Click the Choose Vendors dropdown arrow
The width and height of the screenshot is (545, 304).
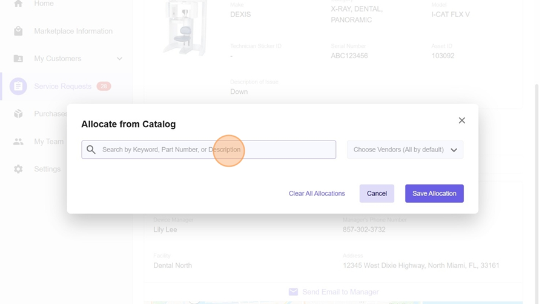click(454, 150)
